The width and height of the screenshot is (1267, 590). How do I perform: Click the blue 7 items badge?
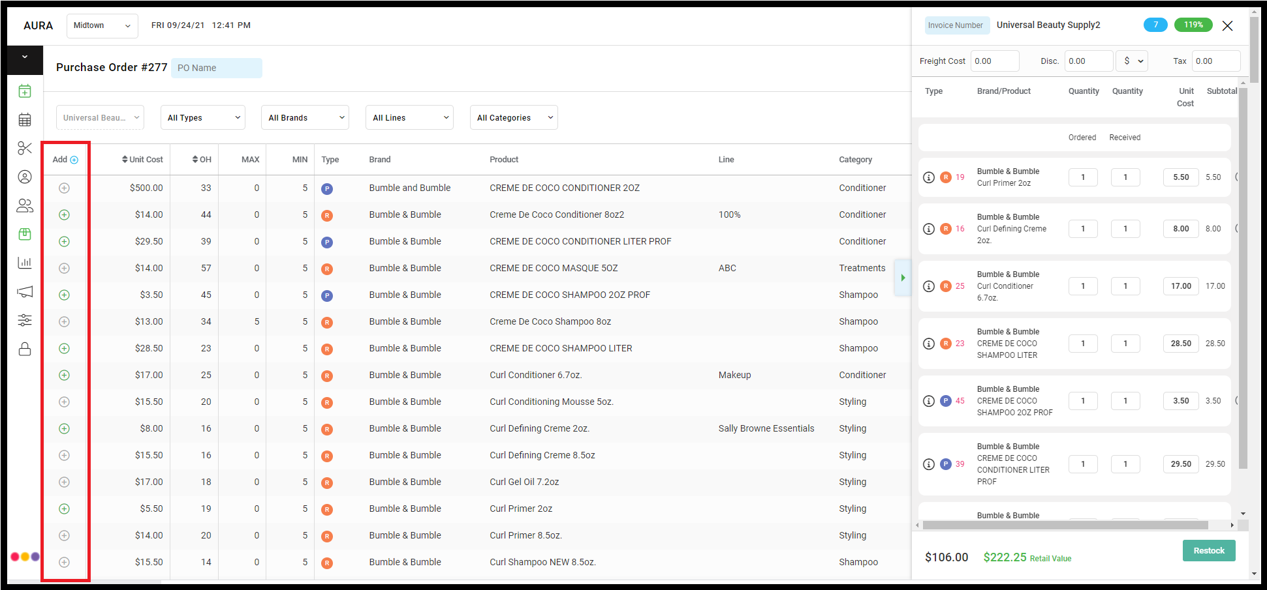click(1155, 25)
